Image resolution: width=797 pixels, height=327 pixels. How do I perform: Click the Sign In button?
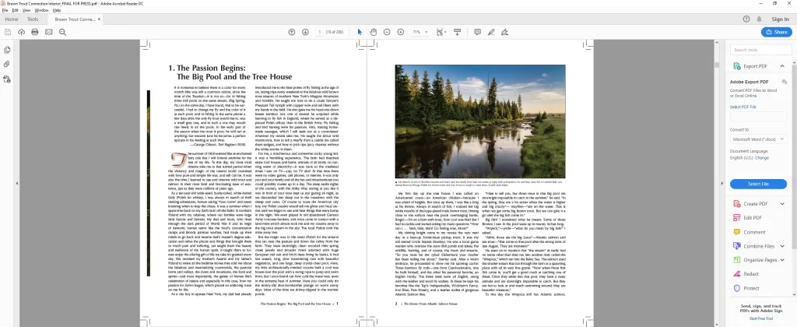pyautogui.click(x=780, y=19)
